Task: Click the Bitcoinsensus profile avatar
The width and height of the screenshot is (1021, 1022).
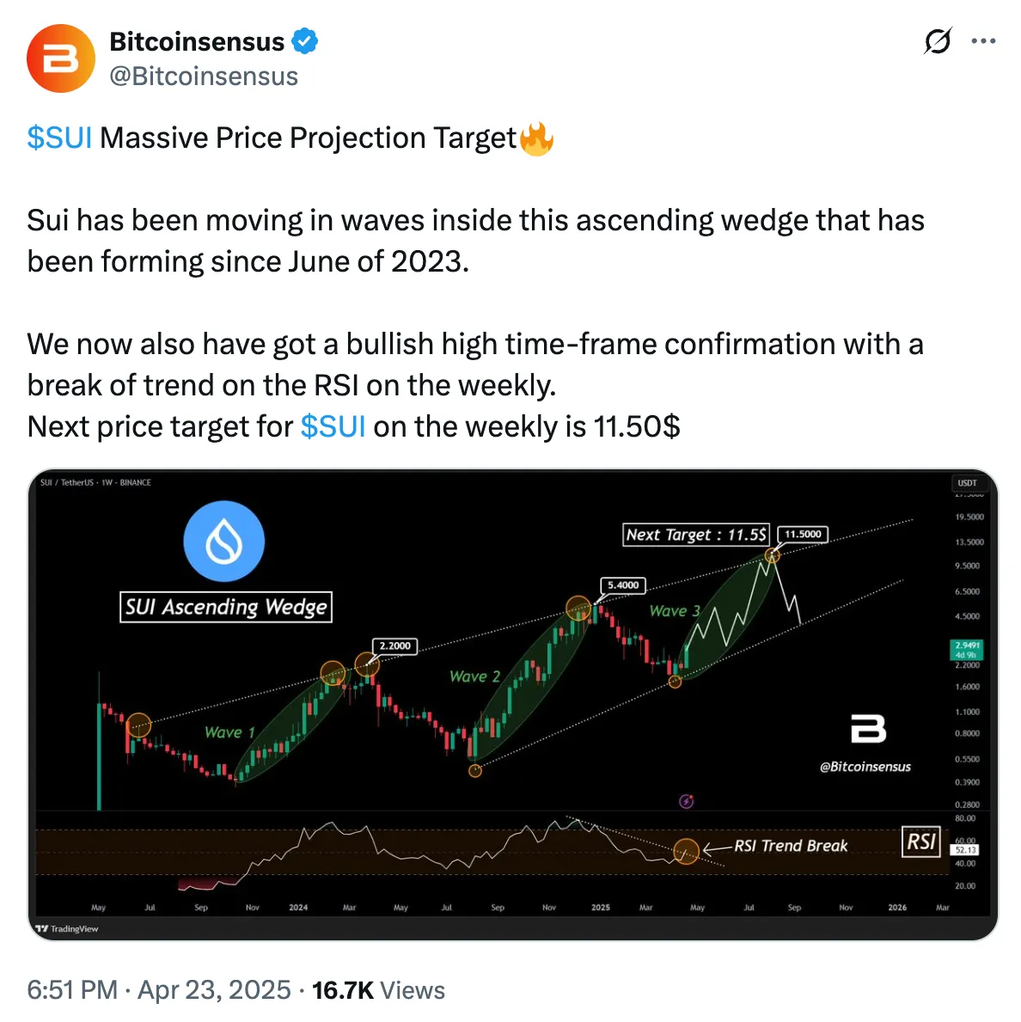Action: [60, 58]
